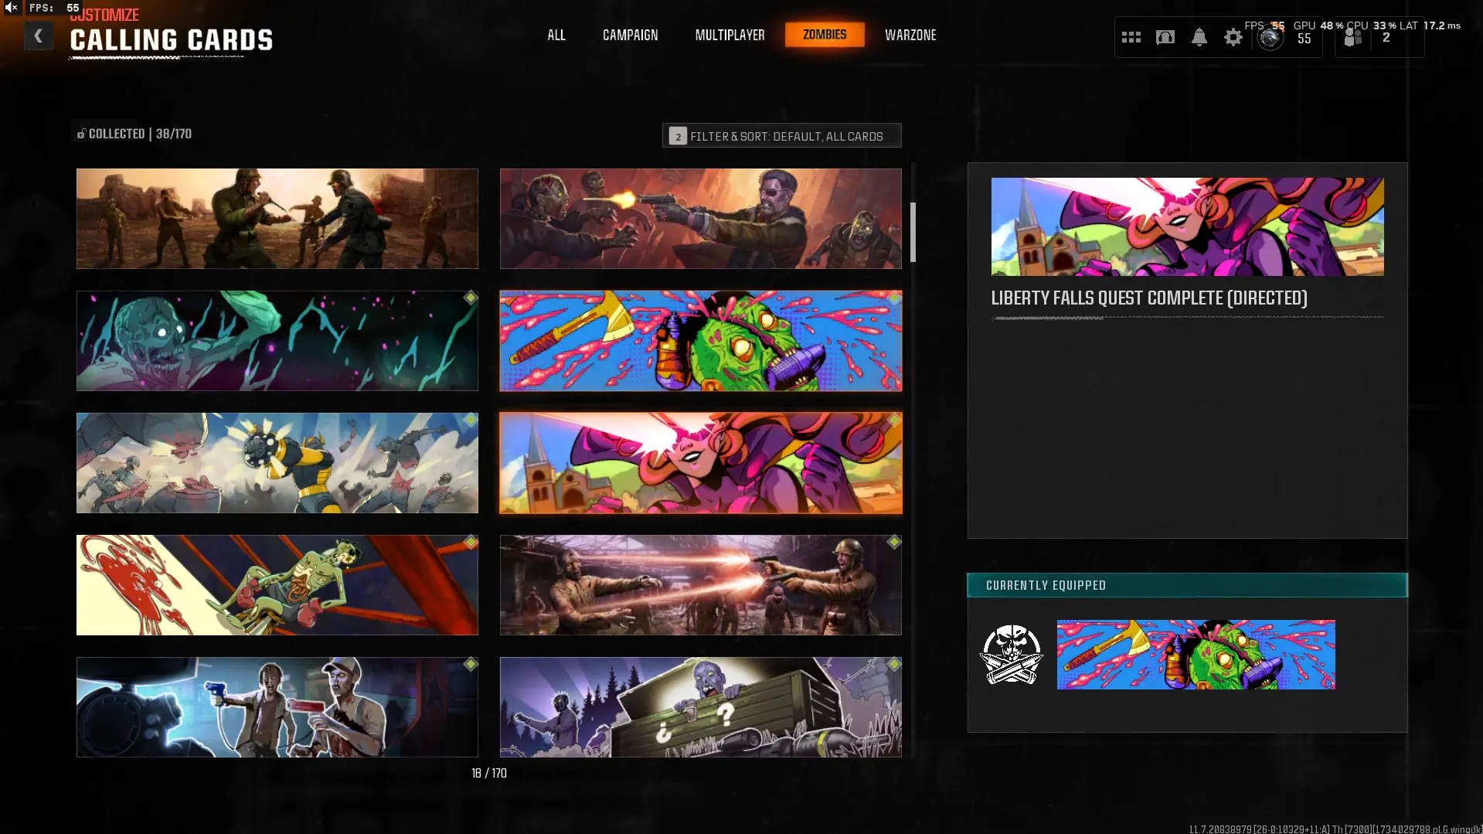Open the settings gear

1233,37
